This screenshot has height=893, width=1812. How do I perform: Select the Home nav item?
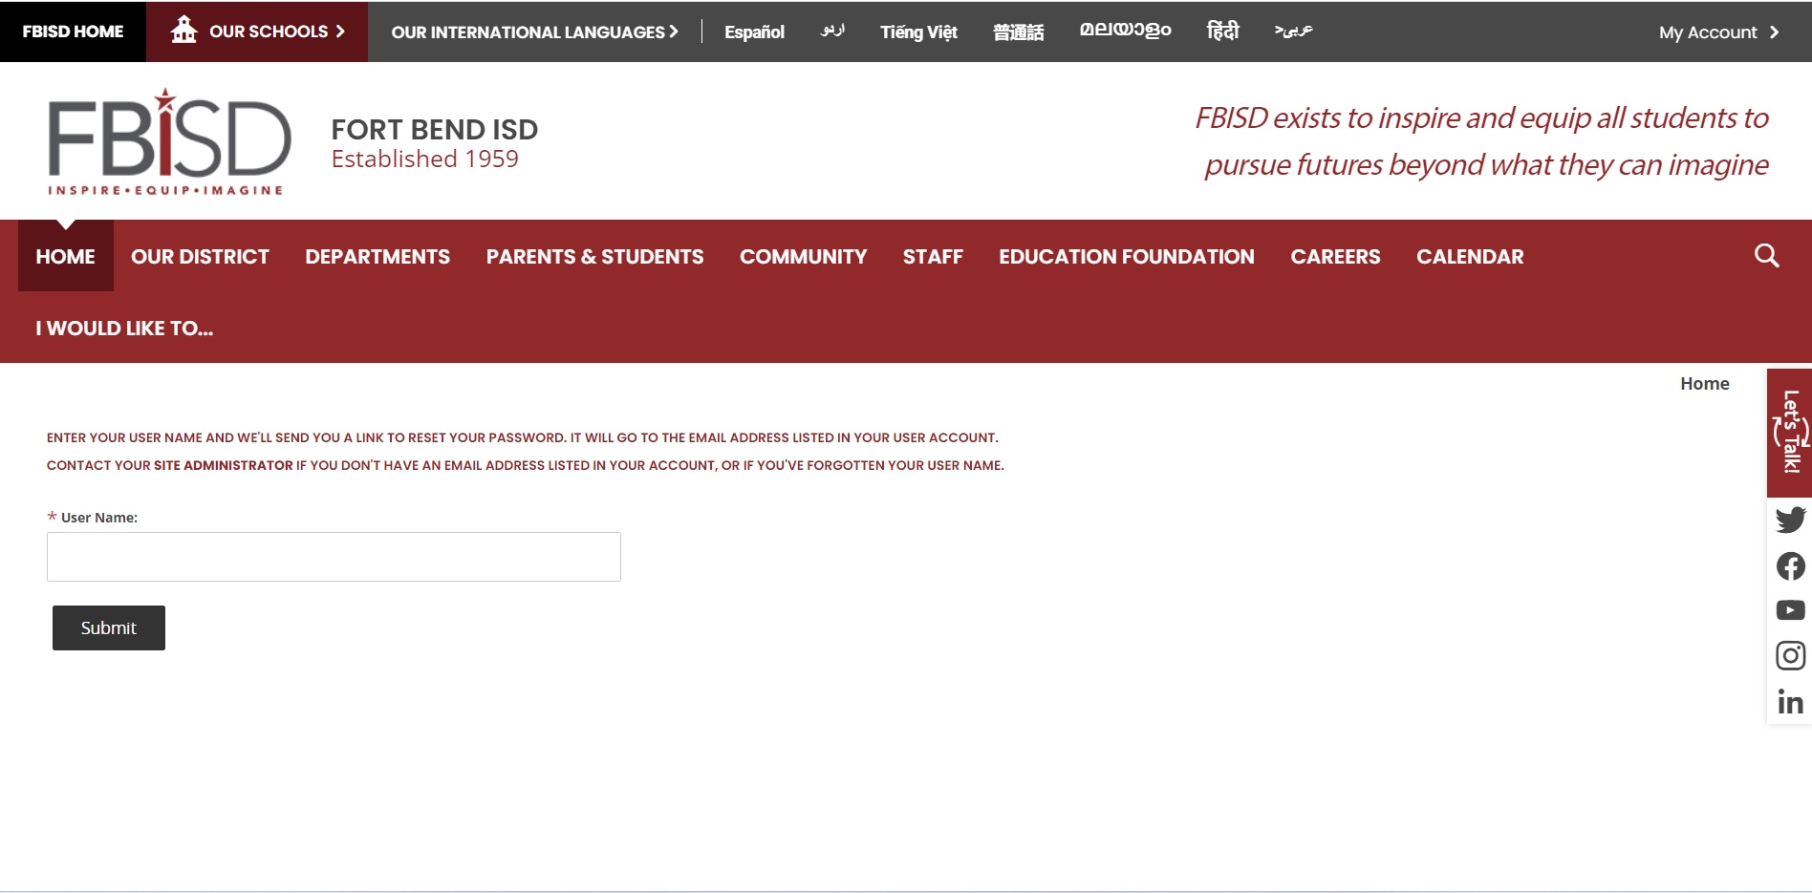(x=66, y=256)
